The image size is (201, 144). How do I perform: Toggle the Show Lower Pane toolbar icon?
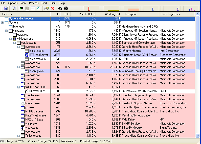[x=33, y=9]
